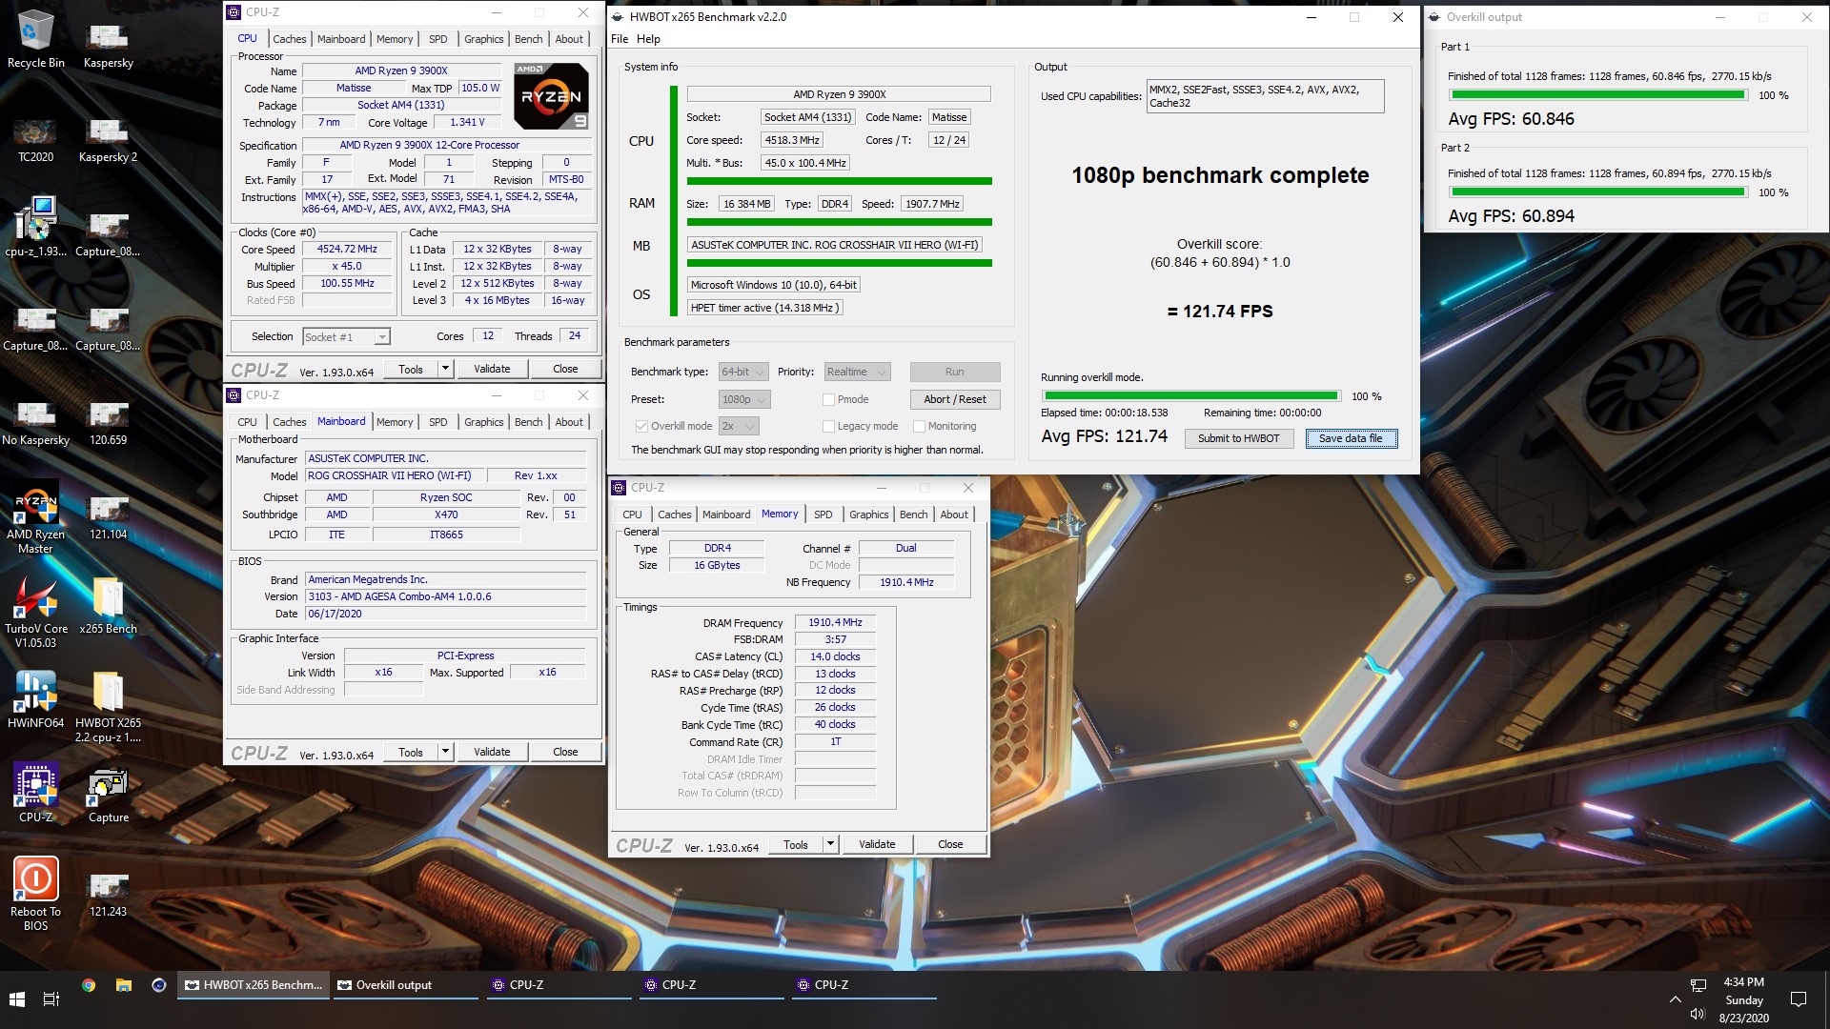Click the Part 1 progress bar
The image size is (1830, 1029).
(1596, 95)
